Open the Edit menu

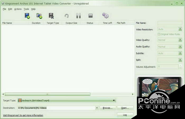[x=10, y=9]
